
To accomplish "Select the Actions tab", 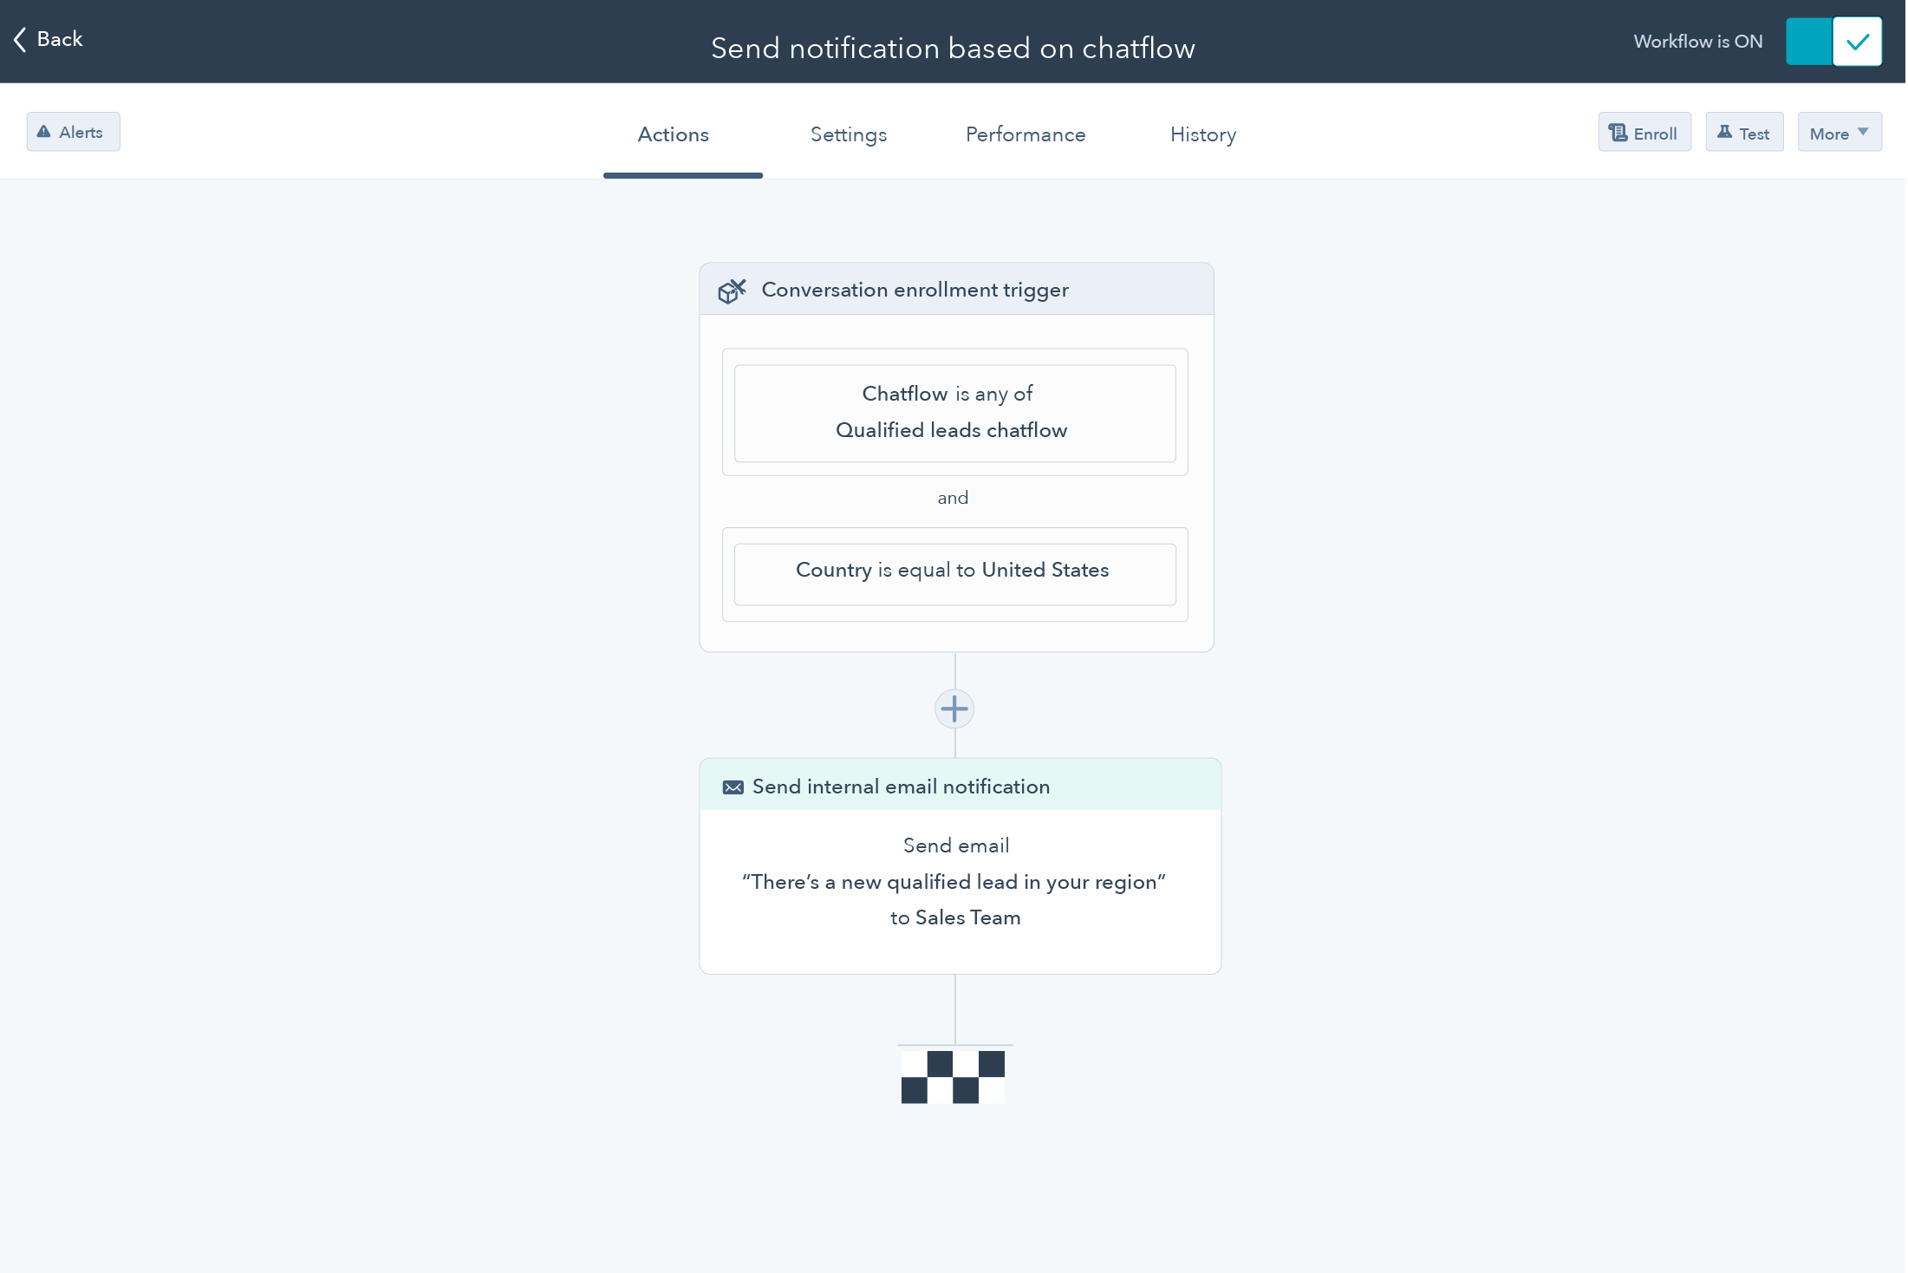I will pyautogui.click(x=674, y=134).
